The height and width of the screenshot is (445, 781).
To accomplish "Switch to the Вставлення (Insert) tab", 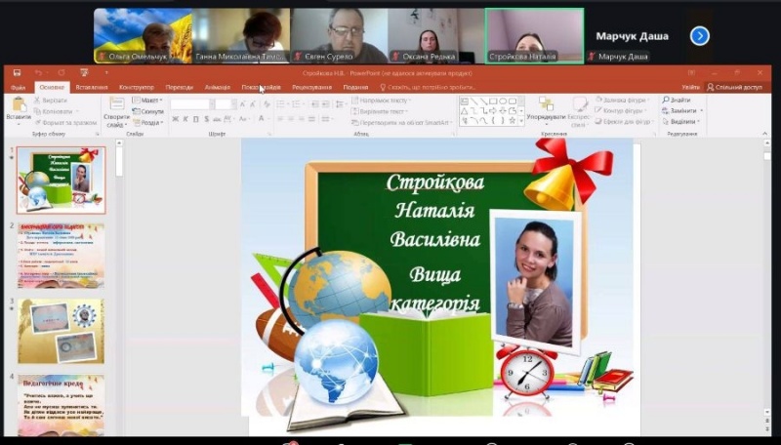I will coord(91,87).
